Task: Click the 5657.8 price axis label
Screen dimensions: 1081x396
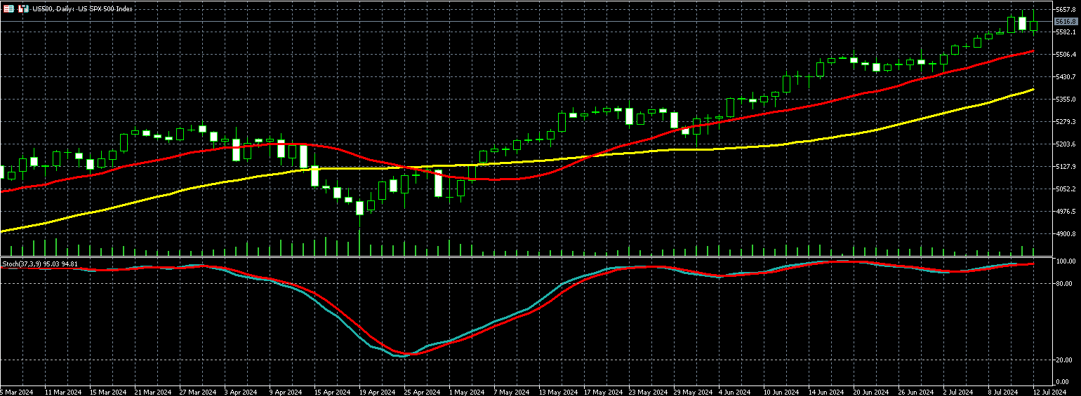Action: click(x=1066, y=10)
